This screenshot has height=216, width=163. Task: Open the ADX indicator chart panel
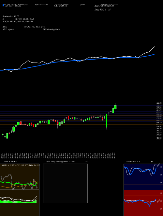pos(20,177)
